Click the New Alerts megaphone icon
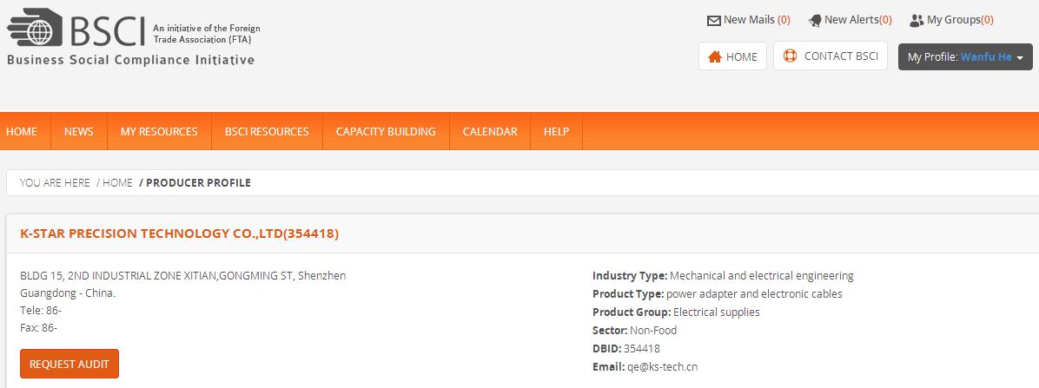 coord(815,21)
